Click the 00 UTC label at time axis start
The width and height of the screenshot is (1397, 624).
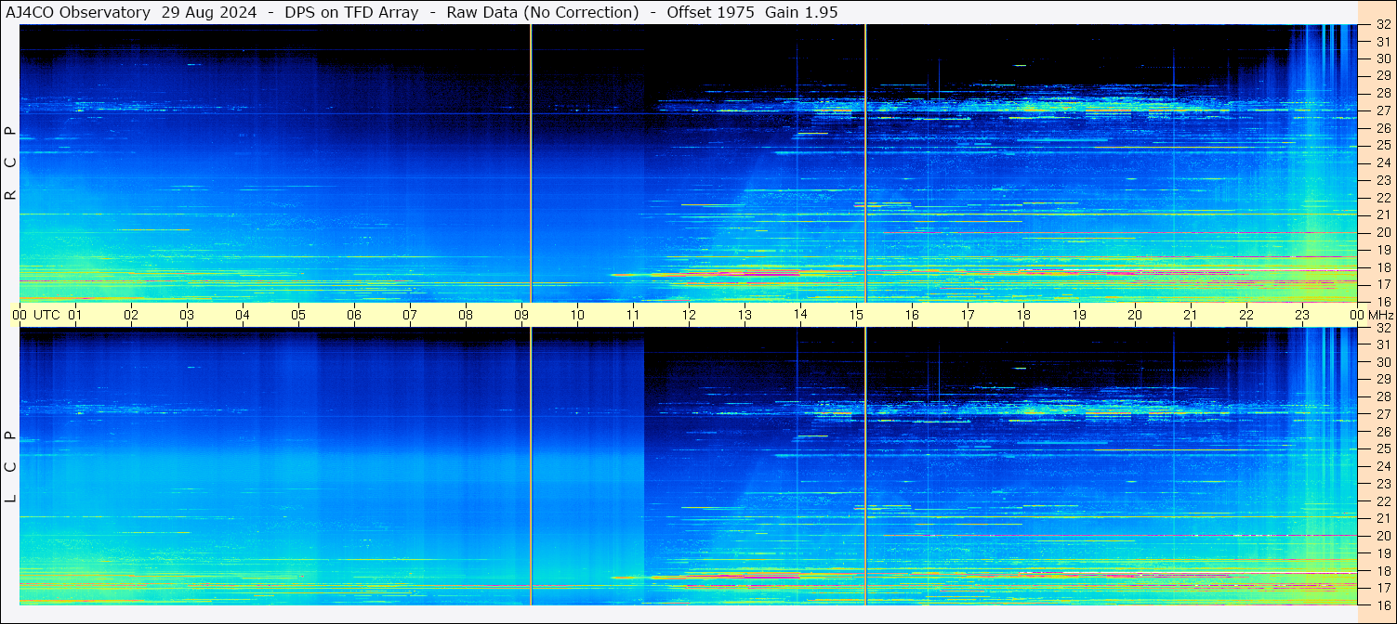click(x=38, y=315)
